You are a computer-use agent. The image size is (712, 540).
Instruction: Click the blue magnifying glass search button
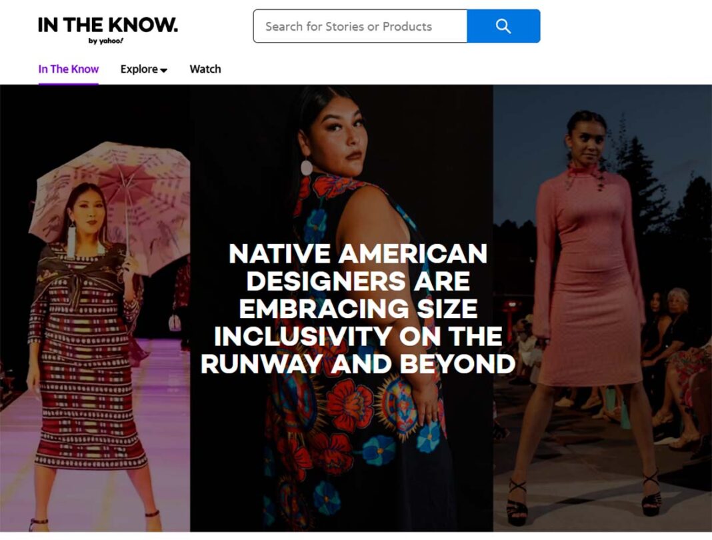click(x=503, y=27)
